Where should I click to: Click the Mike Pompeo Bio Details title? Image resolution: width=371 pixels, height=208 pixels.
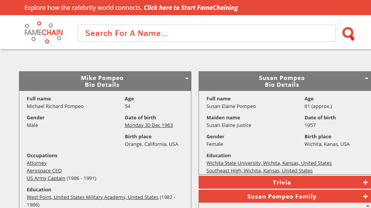(102, 81)
